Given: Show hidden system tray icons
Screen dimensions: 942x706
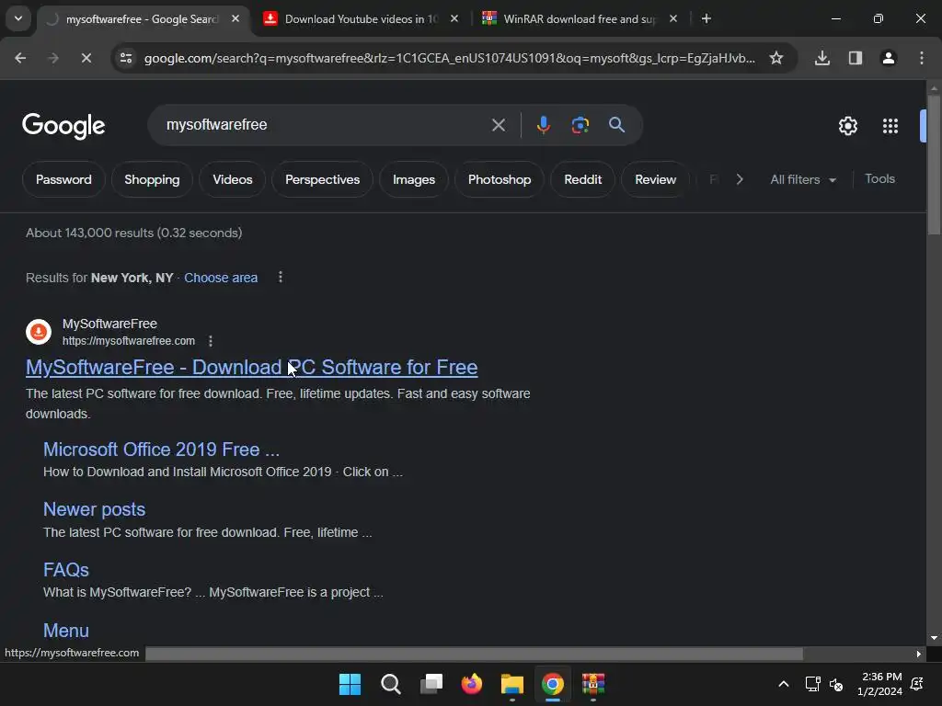Looking at the screenshot, I should [784, 684].
